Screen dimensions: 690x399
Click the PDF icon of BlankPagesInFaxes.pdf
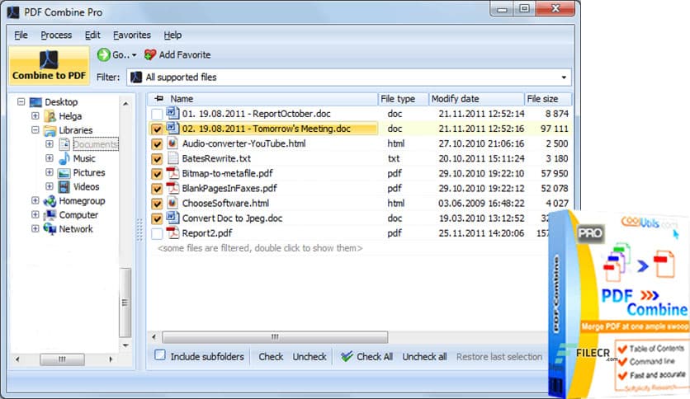tap(172, 188)
